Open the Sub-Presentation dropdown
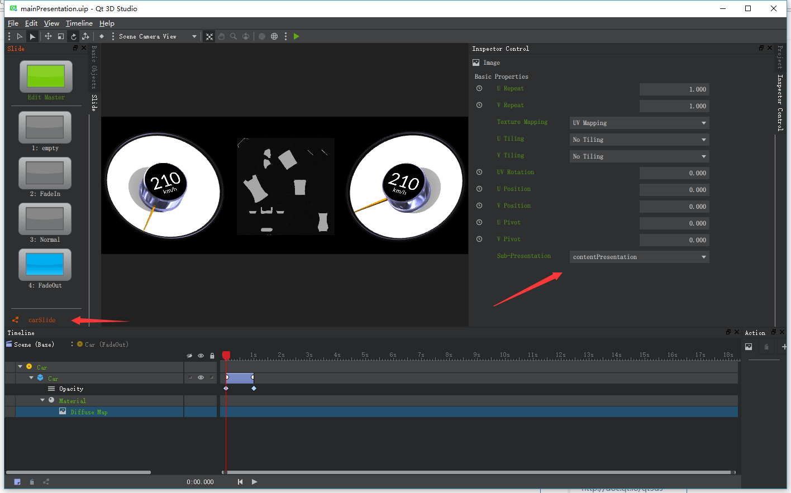The width and height of the screenshot is (791, 493). click(639, 257)
